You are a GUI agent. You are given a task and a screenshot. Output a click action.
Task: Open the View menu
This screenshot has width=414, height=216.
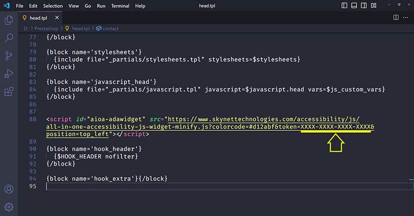[x=74, y=6]
